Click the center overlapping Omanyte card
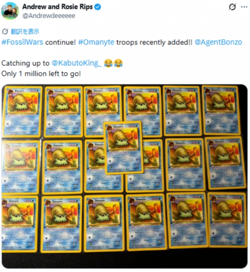The image size is (250, 272). [x=124, y=148]
